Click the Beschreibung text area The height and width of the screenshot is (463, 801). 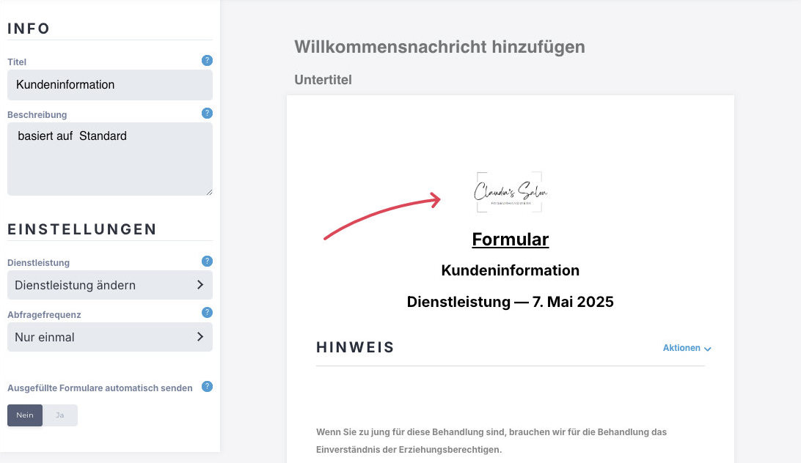click(x=110, y=159)
